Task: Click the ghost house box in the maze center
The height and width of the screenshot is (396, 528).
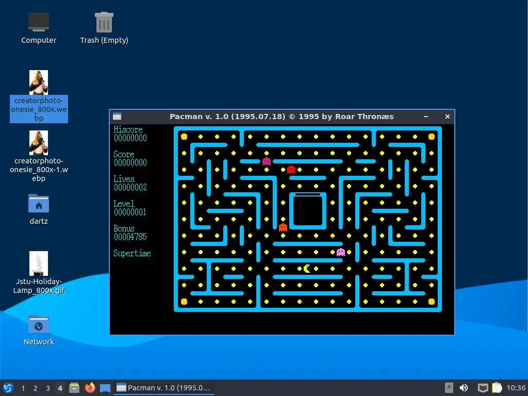Action: 308,211
